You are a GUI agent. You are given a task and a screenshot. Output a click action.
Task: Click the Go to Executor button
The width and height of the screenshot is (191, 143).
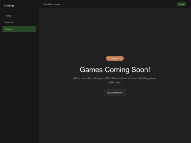coord(115,93)
